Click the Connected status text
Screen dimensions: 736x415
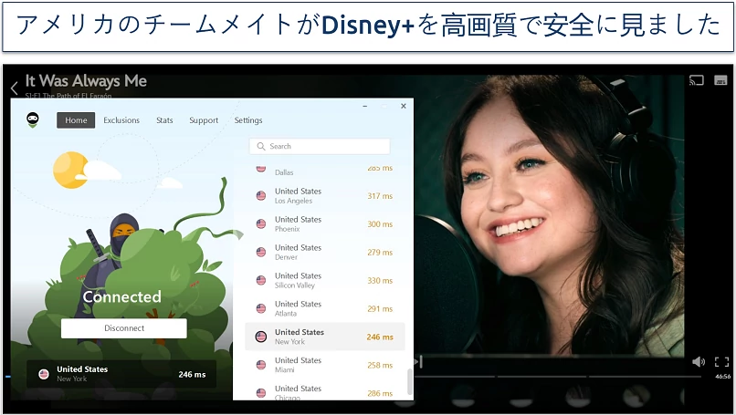122,296
